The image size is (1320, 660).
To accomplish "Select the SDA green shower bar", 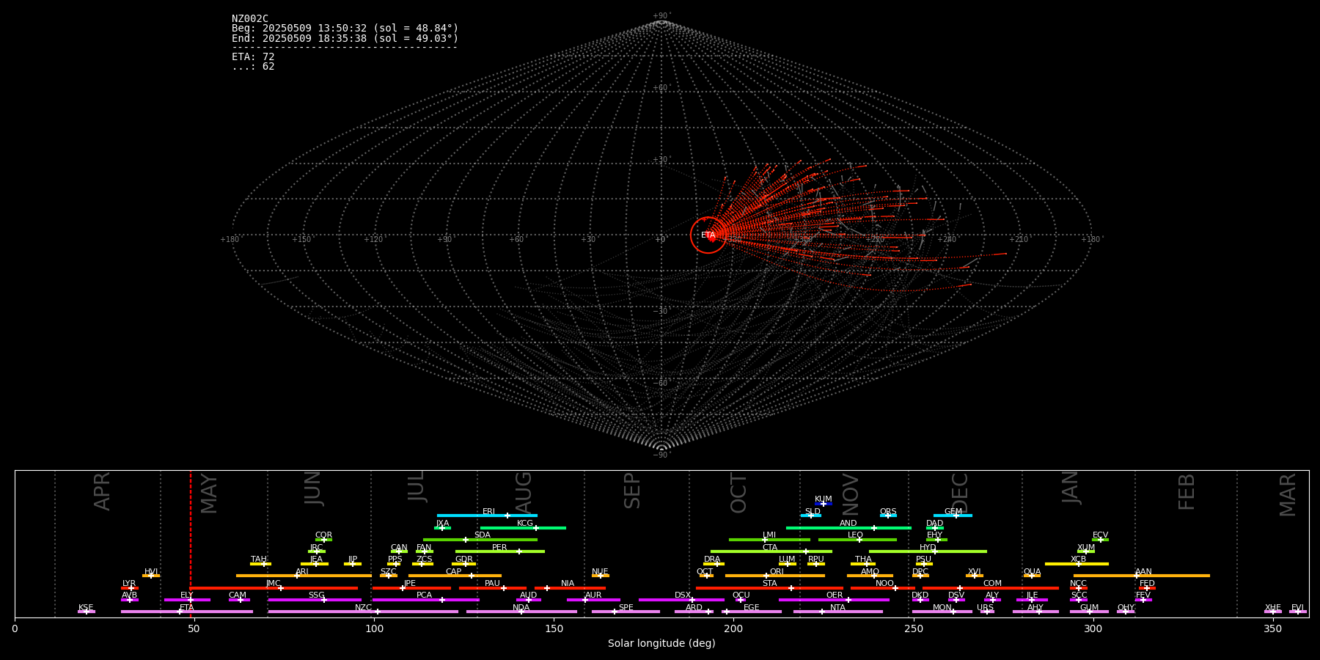I will (480, 540).
